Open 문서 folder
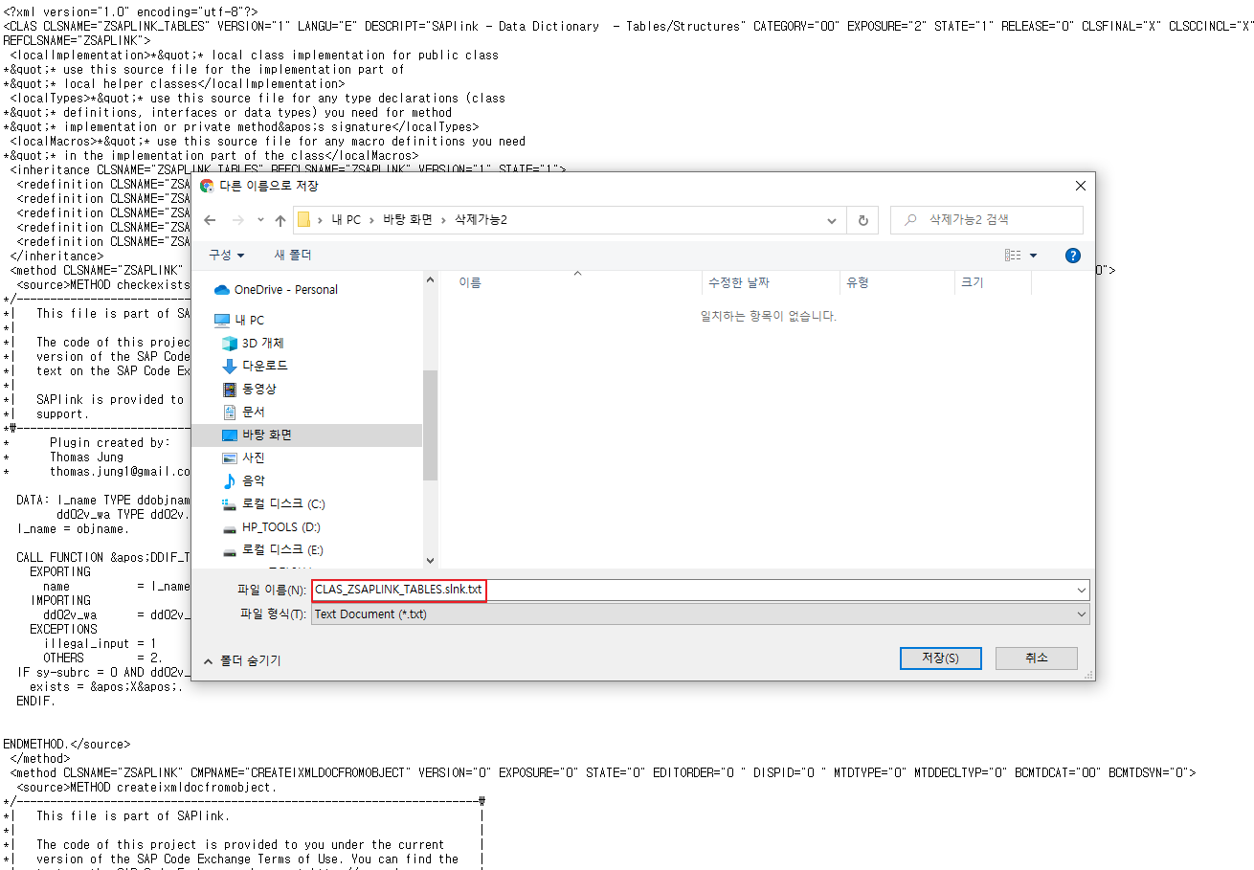This screenshot has width=1254, height=870. point(244,412)
